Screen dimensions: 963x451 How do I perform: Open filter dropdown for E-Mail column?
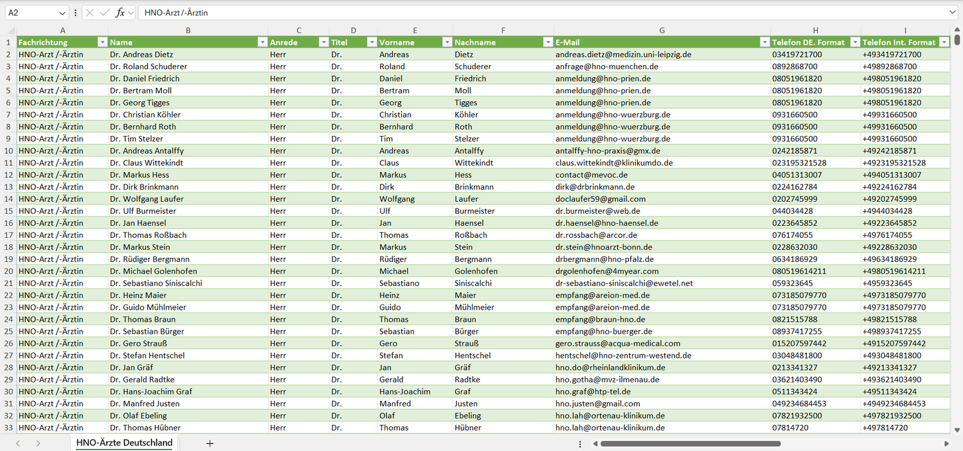click(764, 42)
